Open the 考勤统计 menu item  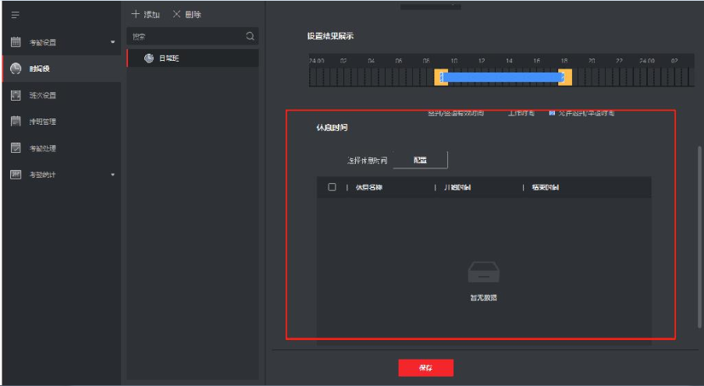click(x=62, y=174)
